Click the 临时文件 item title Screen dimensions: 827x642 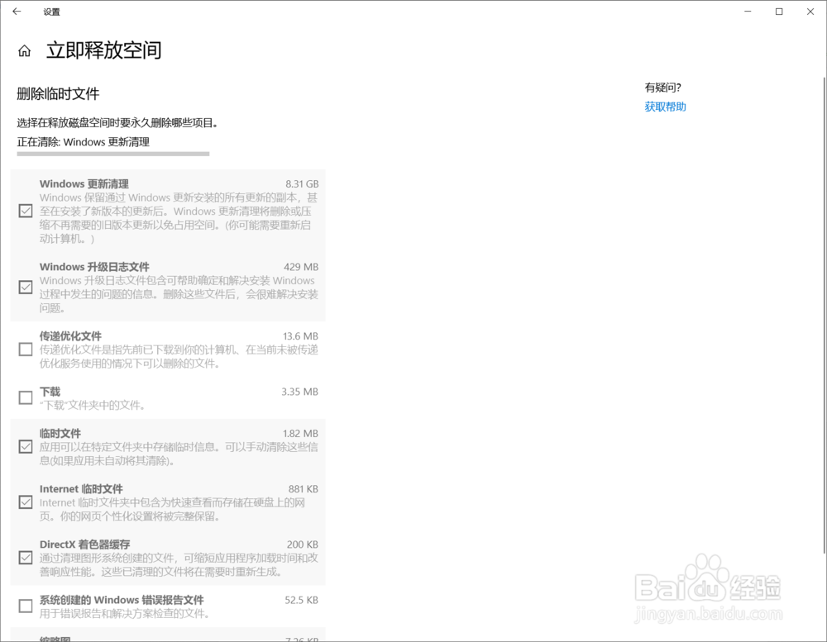pyautogui.click(x=60, y=433)
